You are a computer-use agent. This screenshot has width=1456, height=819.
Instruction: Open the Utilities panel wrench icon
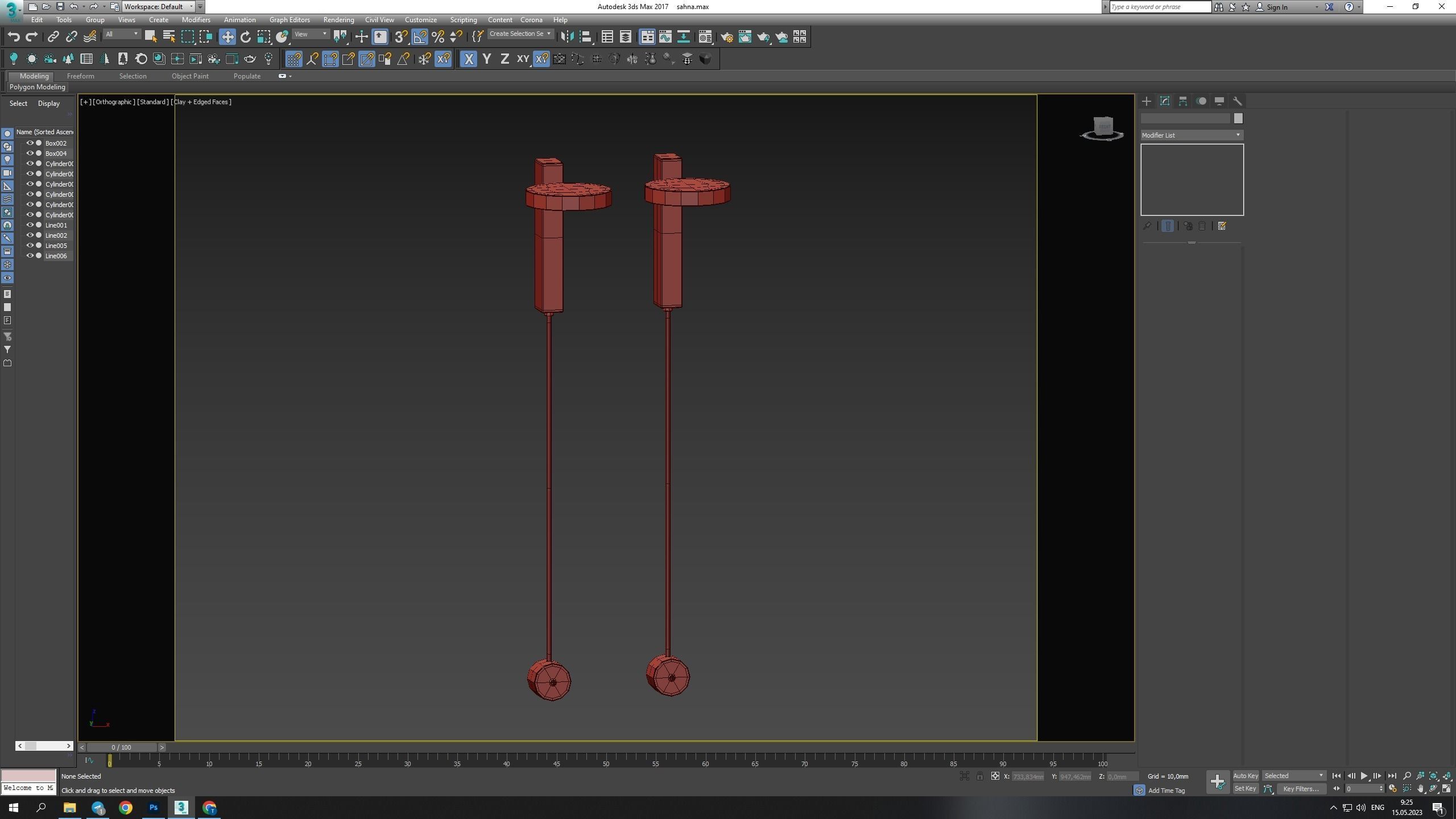[x=1237, y=101]
